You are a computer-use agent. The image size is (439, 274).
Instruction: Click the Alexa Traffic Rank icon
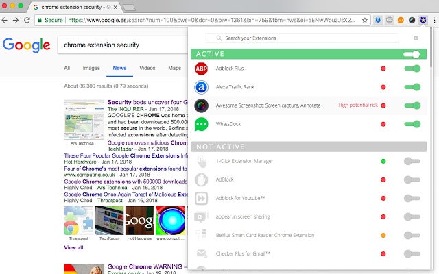click(x=201, y=87)
